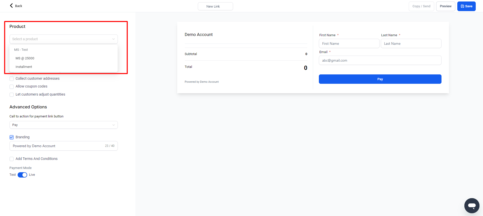The width and height of the screenshot is (483, 216).
Task: Click the New Link title field
Action: click(215, 6)
